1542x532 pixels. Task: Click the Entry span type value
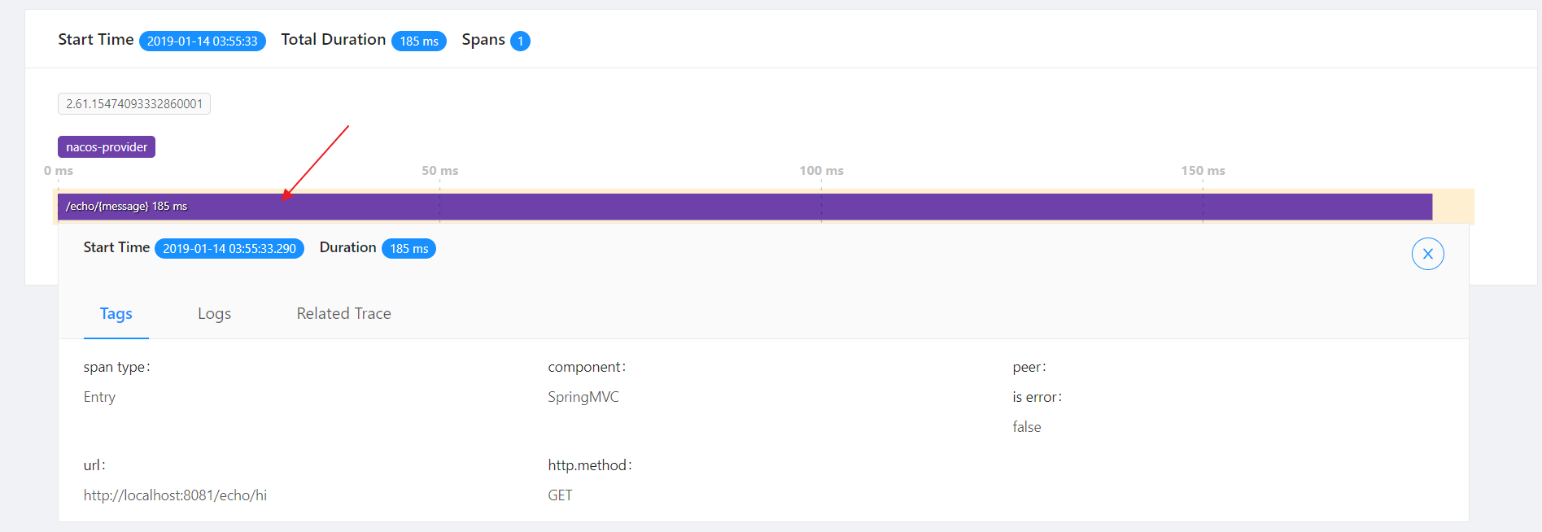[x=99, y=397]
